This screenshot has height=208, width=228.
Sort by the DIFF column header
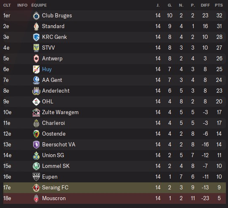(205, 5)
